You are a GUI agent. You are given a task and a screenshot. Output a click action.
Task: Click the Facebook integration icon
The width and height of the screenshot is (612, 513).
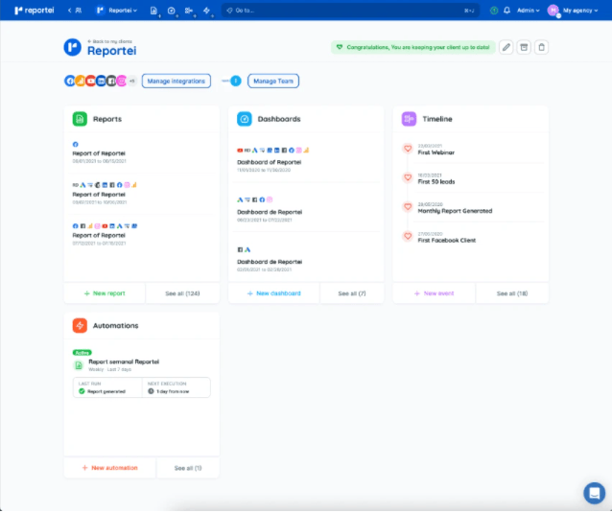pos(70,82)
